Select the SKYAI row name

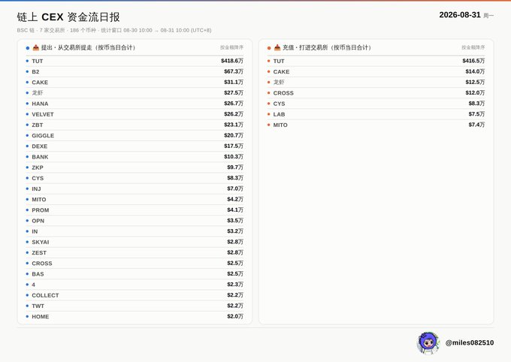[41, 242]
